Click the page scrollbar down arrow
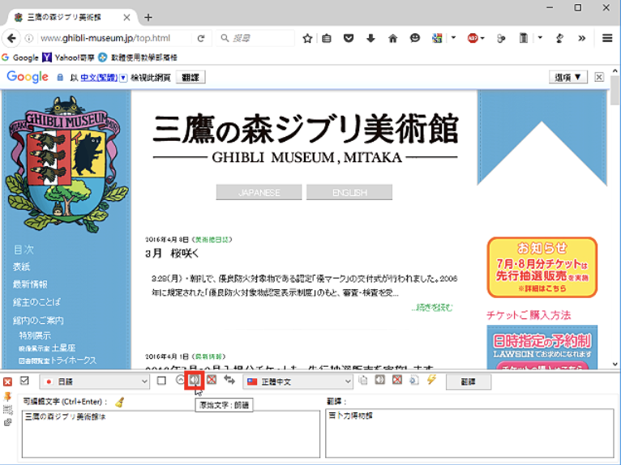Screen dimensions: 621x465 click(x=615, y=364)
